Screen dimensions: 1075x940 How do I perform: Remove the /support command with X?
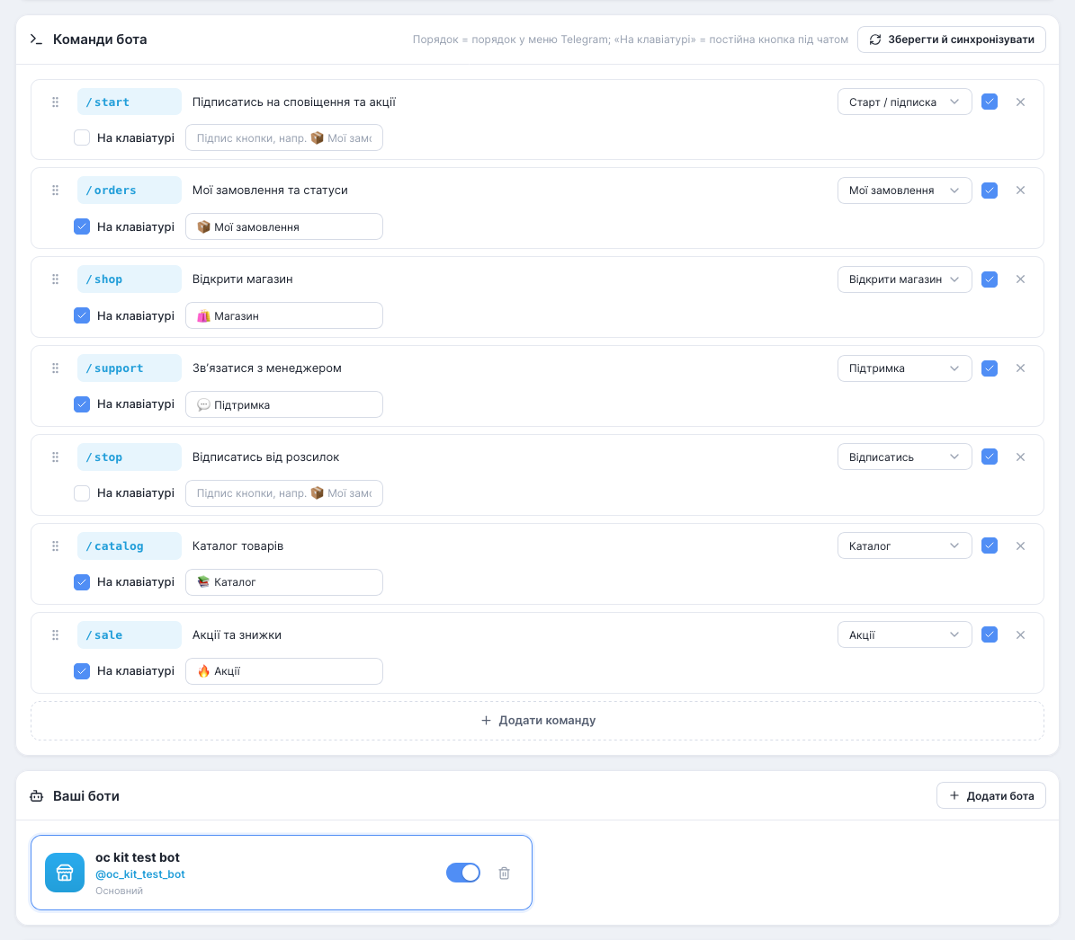tap(1020, 368)
